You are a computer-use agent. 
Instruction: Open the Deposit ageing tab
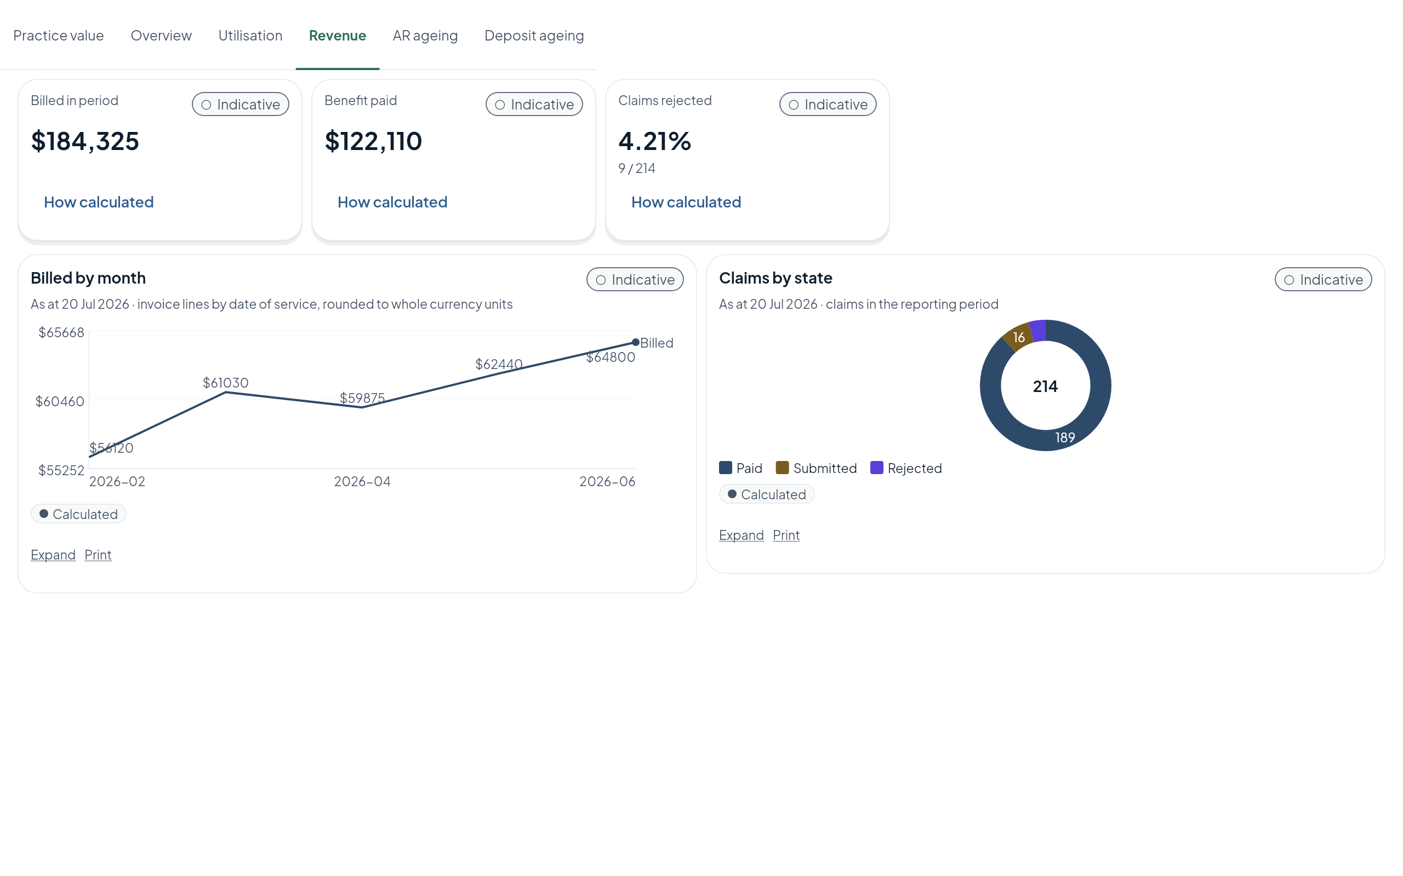click(x=534, y=36)
